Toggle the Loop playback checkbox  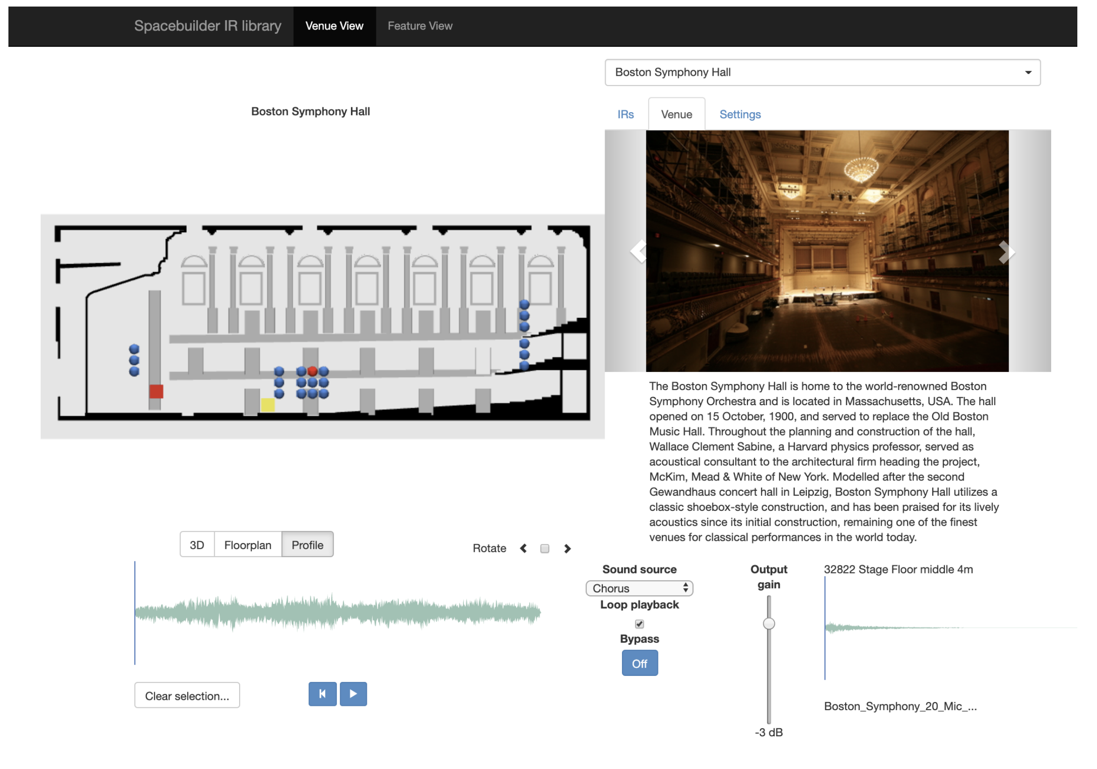[x=639, y=624]
